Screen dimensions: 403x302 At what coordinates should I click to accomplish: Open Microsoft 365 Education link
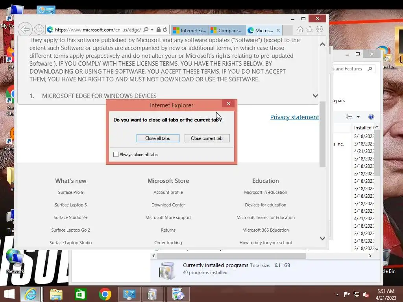[x=266, y=230]
